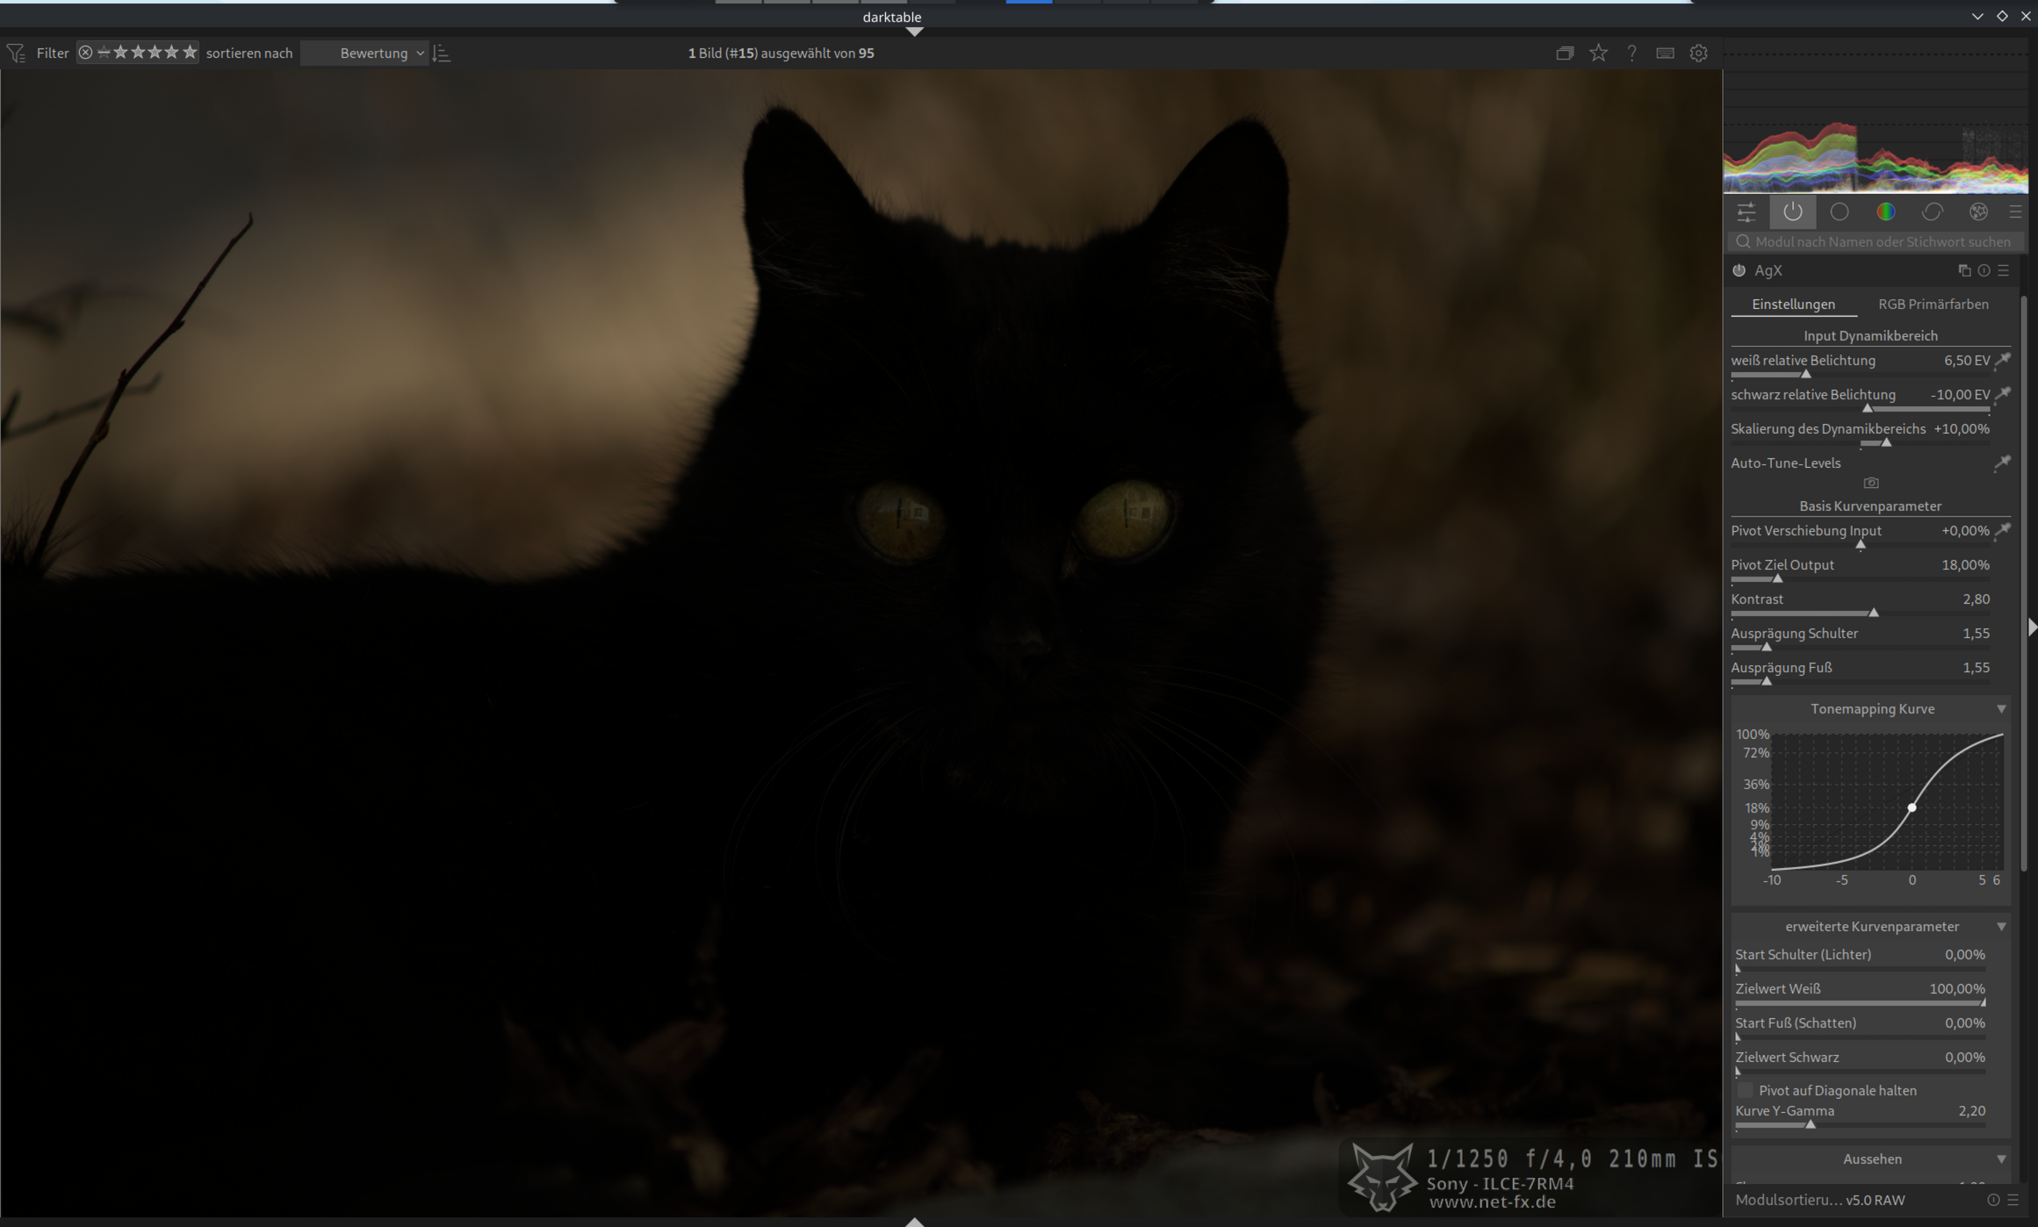This screenshot has height=1227, width=2038.
Task: Click the global preferences gear icon
Action: click(1698, 53)
